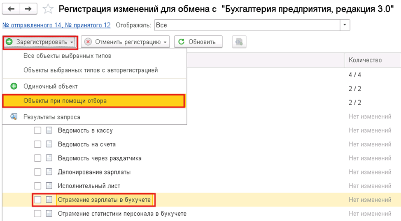Choose Объекты при помощи отбора
Viewport: 401px width, 221px height.
pyautogui.click(x=93, y=101)
